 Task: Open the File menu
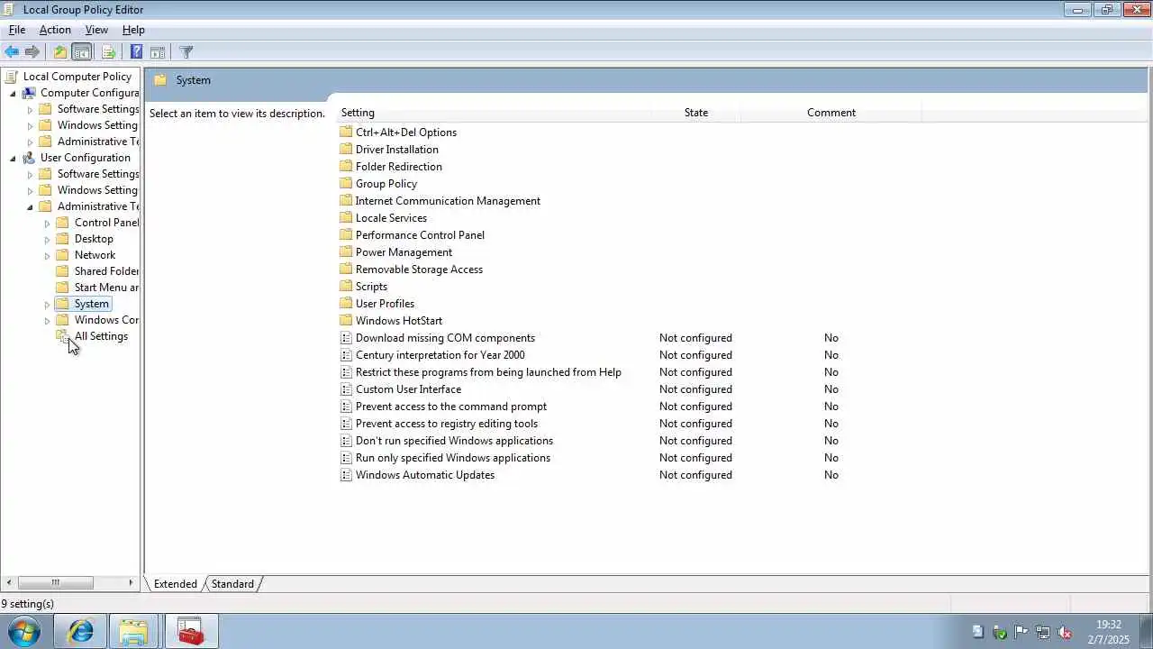17,30
